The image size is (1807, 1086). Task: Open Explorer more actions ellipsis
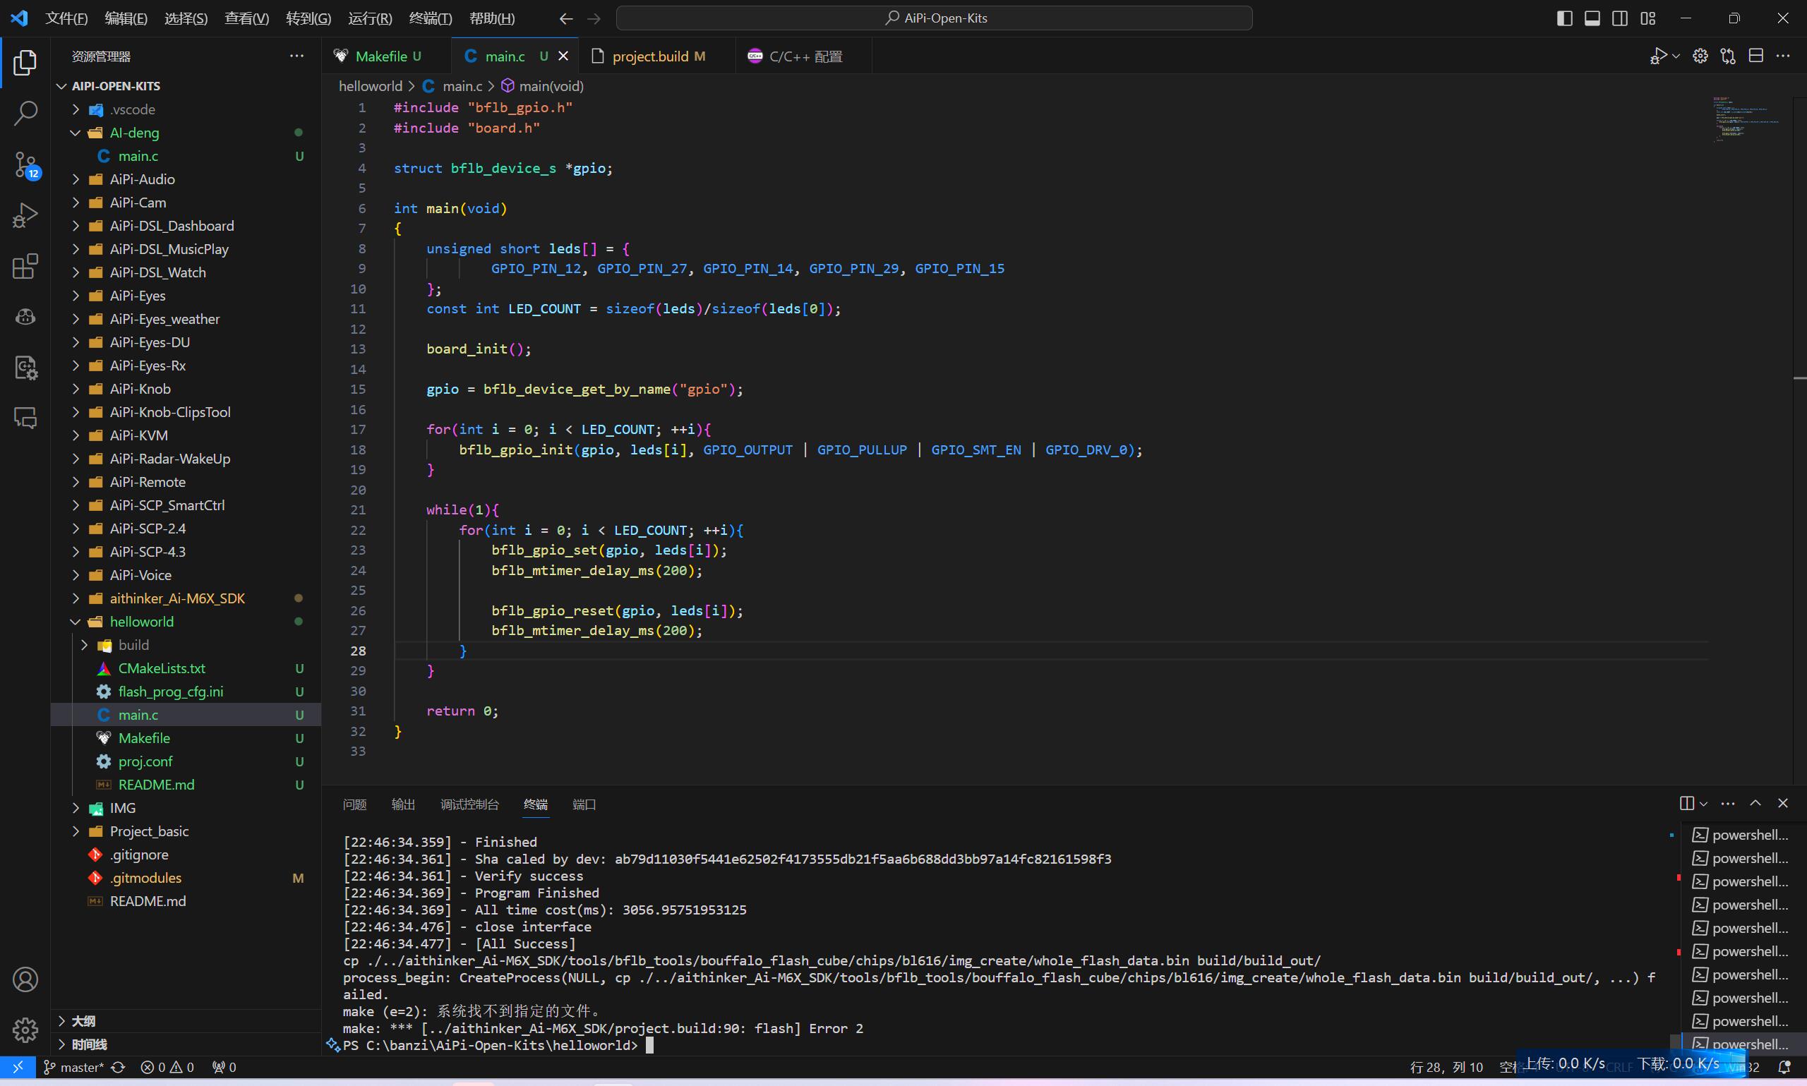point(296,56)
